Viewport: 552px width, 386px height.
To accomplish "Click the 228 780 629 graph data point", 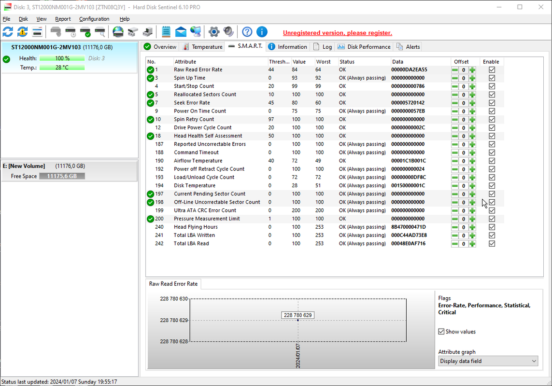I will (x=298, y=320).
